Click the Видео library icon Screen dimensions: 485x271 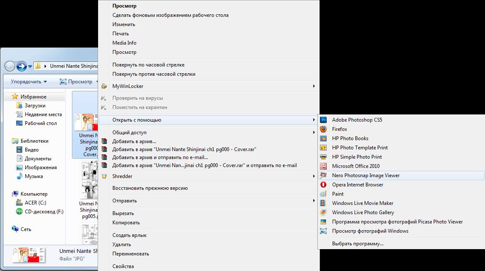pyautogui.click(x=19, y=149)
